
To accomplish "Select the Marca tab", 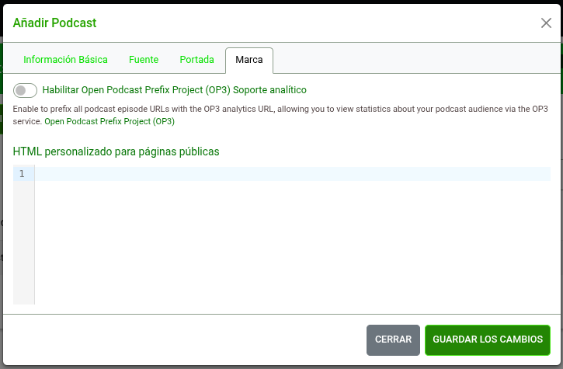I will [249, 60].
